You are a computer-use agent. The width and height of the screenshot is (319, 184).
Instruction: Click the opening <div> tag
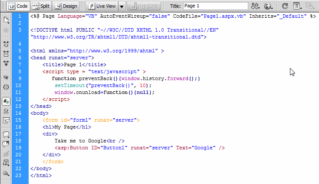50,134
